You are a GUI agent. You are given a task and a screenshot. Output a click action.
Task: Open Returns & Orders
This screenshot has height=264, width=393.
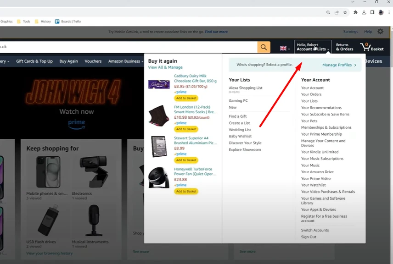point(345,47)
